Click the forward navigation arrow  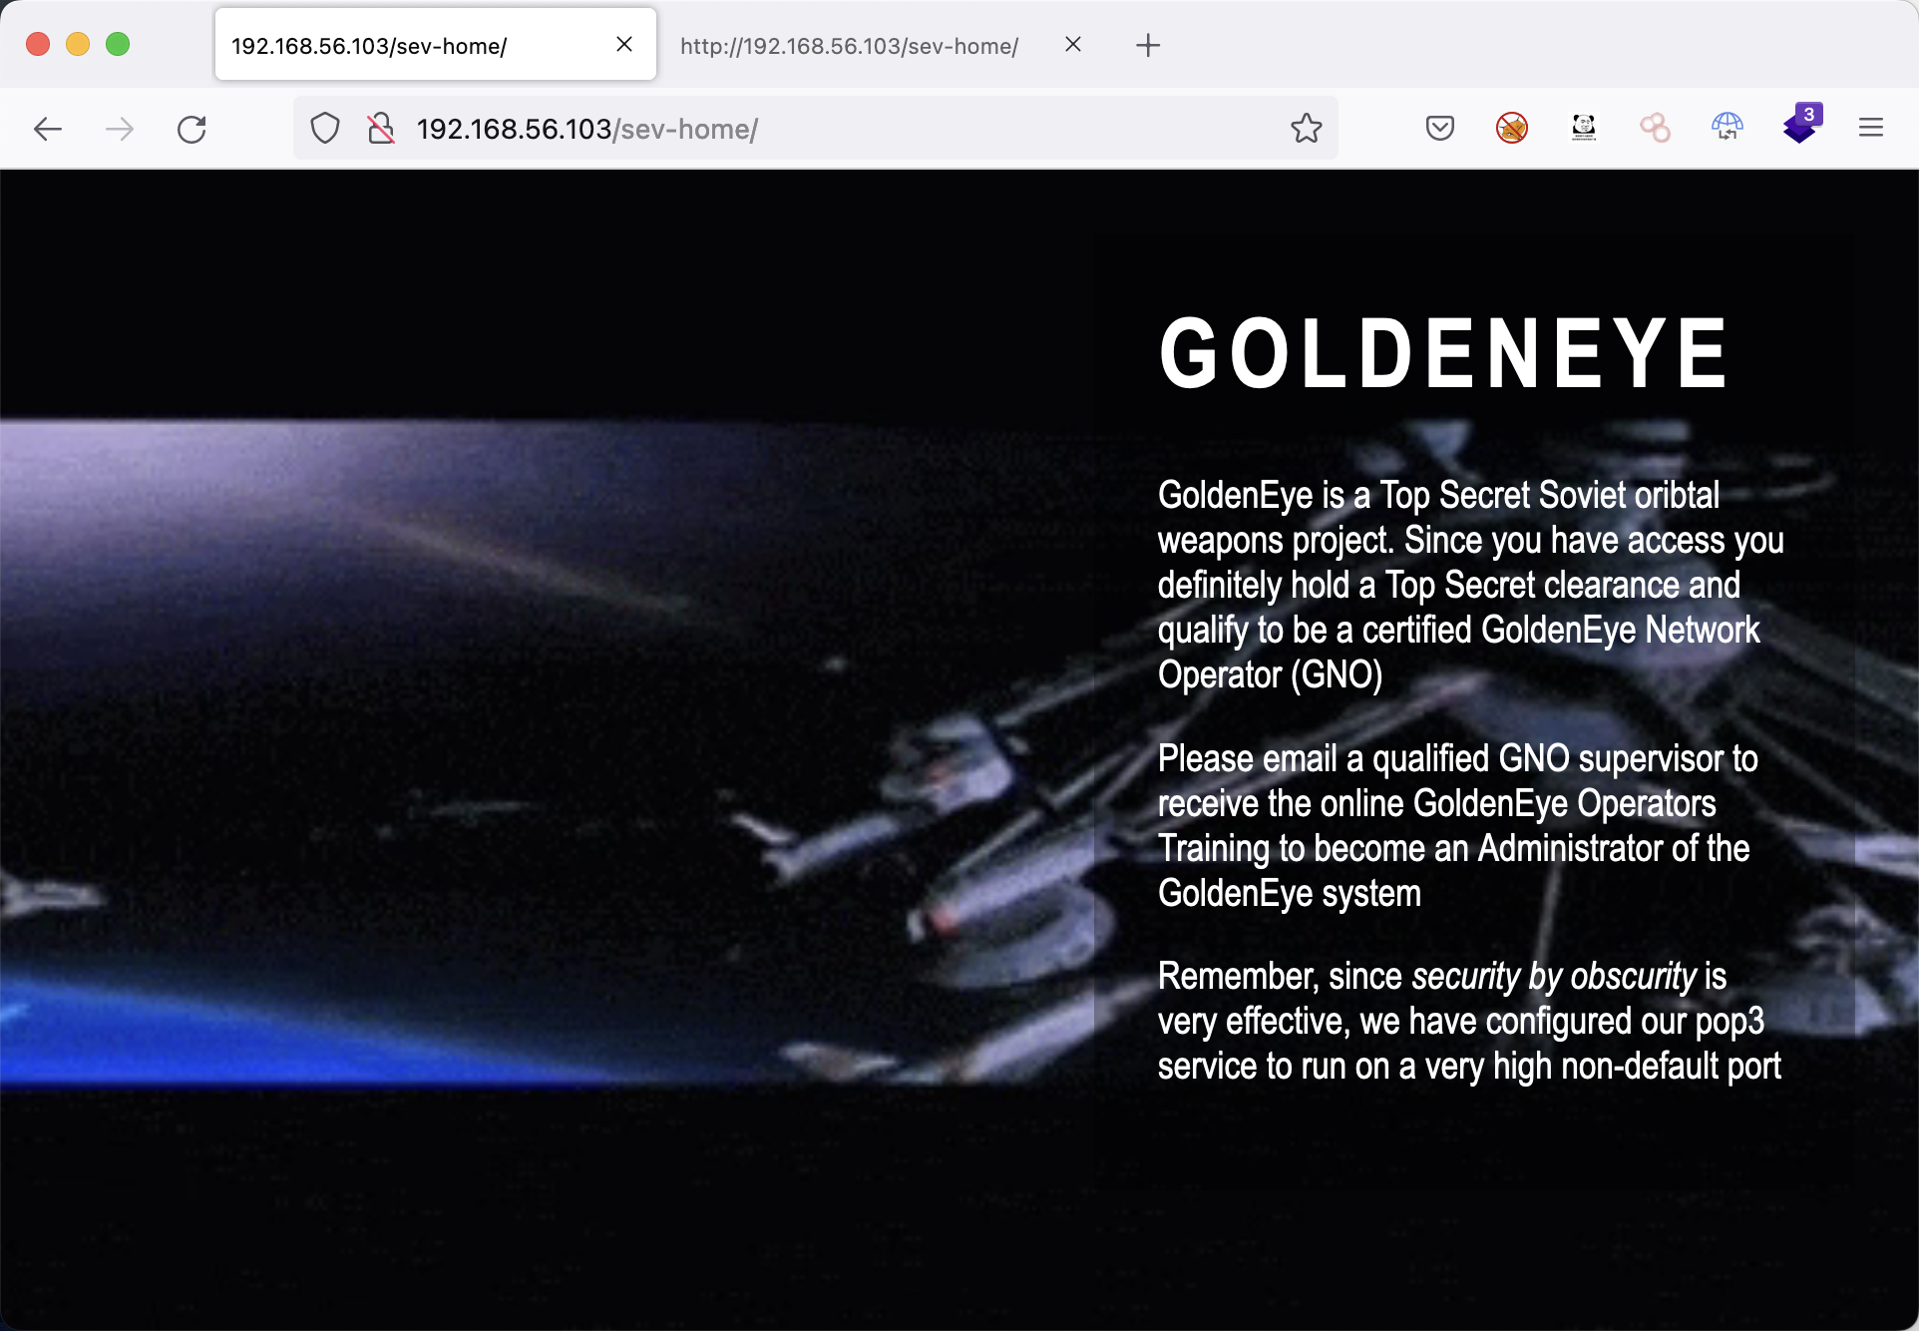pyautogui.click(x=120, y=129)
